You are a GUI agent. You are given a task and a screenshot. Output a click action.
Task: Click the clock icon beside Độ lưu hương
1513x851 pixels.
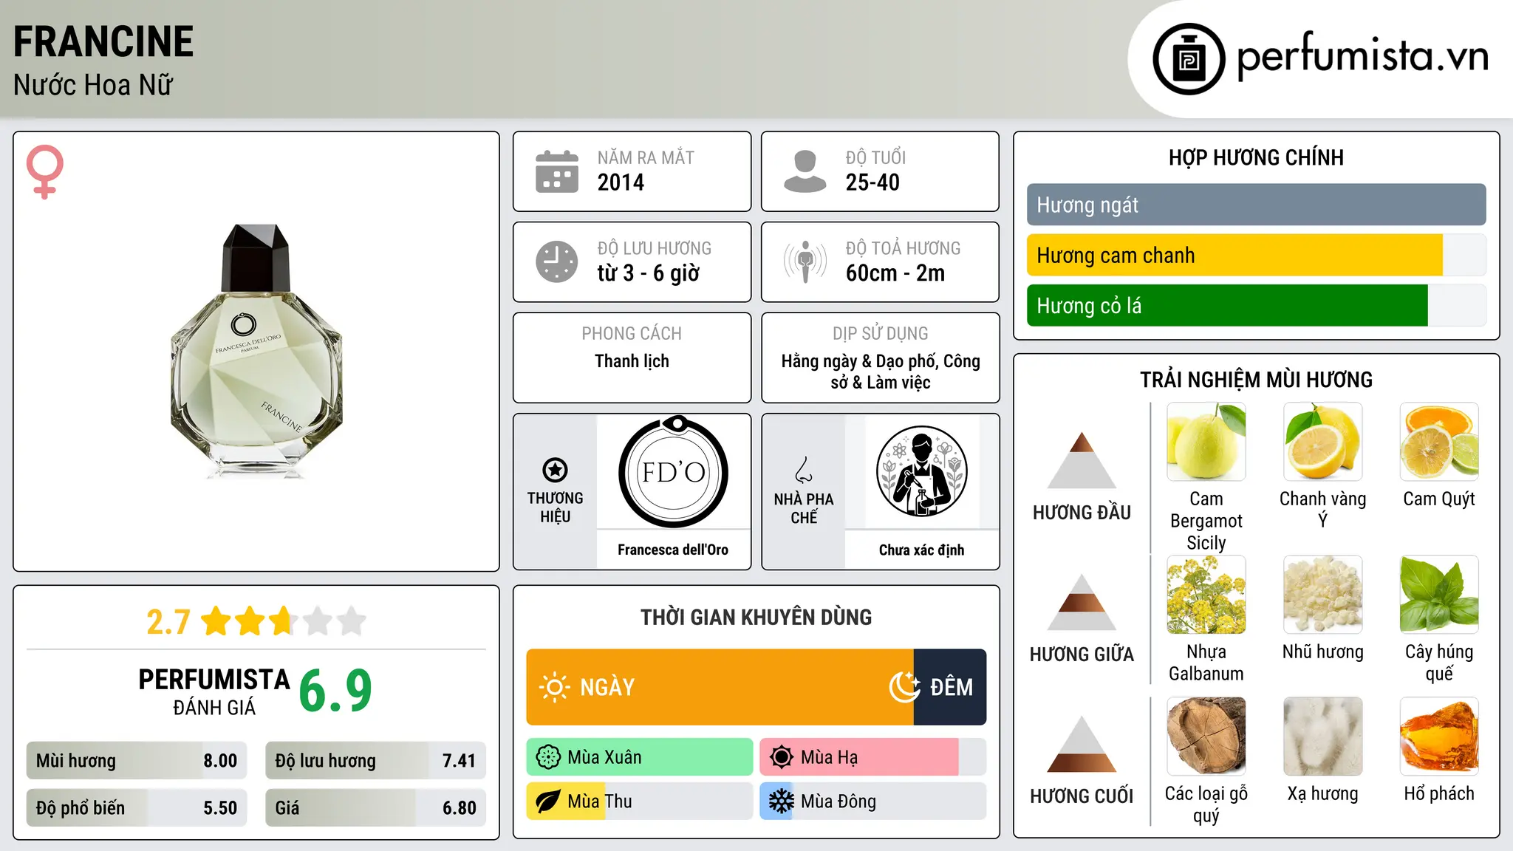[557, 262]
